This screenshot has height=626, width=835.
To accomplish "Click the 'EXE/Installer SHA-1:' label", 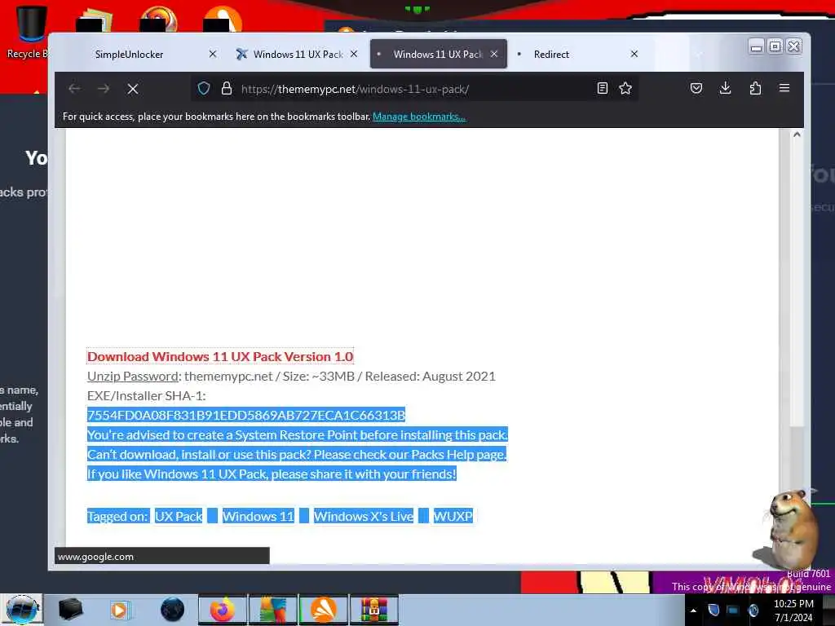I will pyautogui.click(x=147, y=395).
